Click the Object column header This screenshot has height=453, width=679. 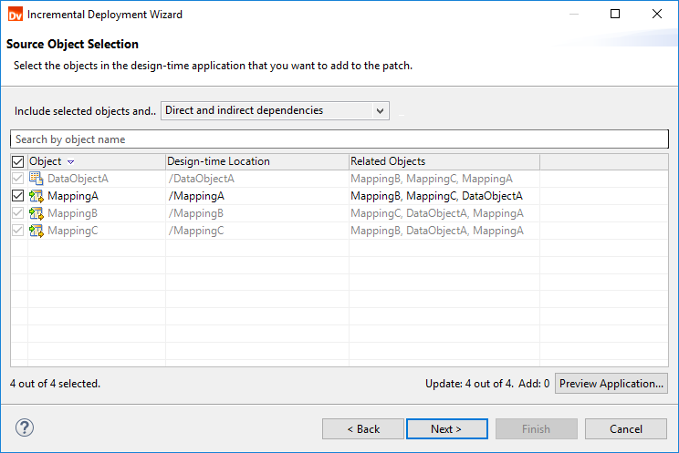tap(46, 161)
